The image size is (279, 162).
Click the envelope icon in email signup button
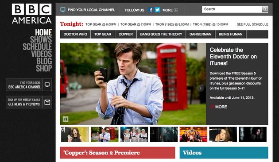click(47, 102)
